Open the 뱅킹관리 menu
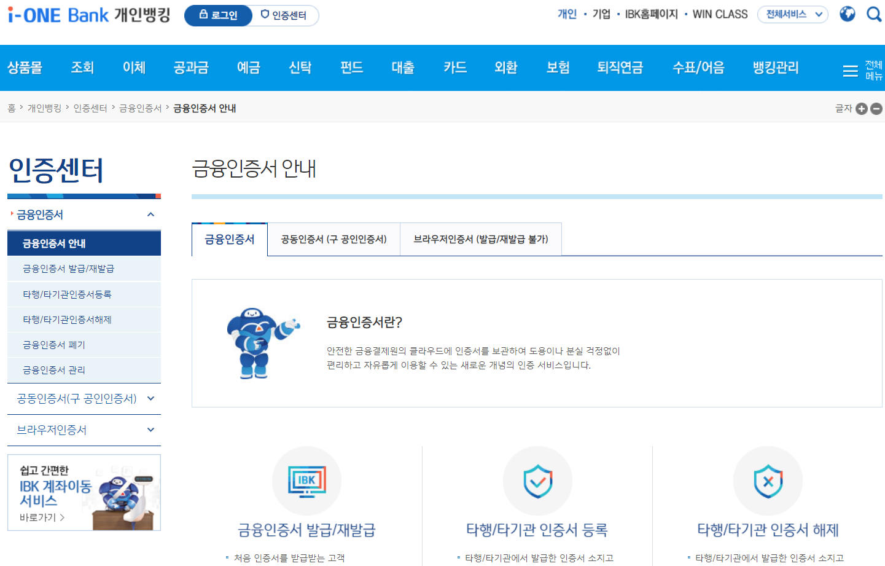The height and width of the screenshot is (566, 885). point(776,68)
